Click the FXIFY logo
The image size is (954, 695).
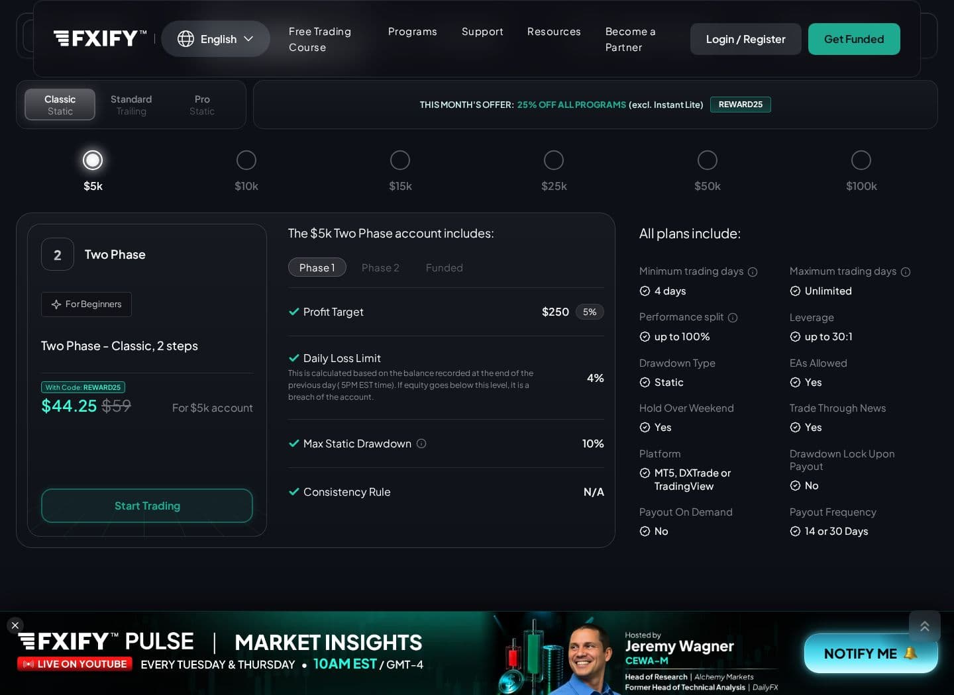[100, 38]
